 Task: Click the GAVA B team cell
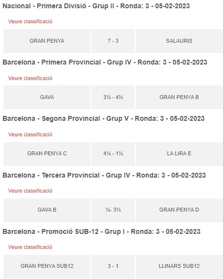coord(47,210)
